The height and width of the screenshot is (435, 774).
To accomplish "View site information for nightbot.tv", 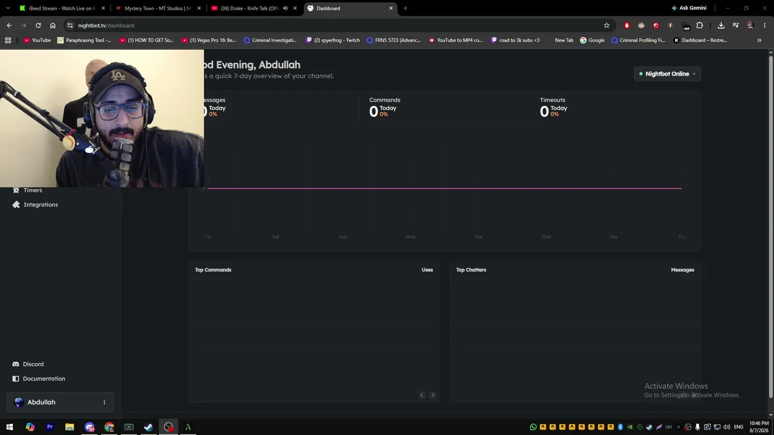I will 70,25.
